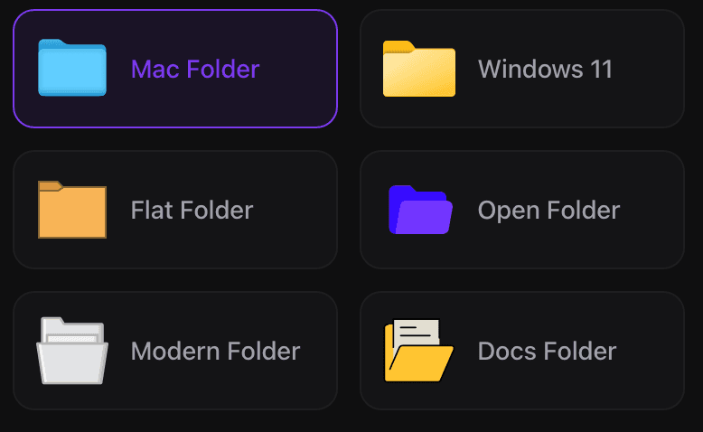Click the "Docs Folder" text label
Image resolution: width=703 pixels, height=432 pixels.
pos(547,351)
